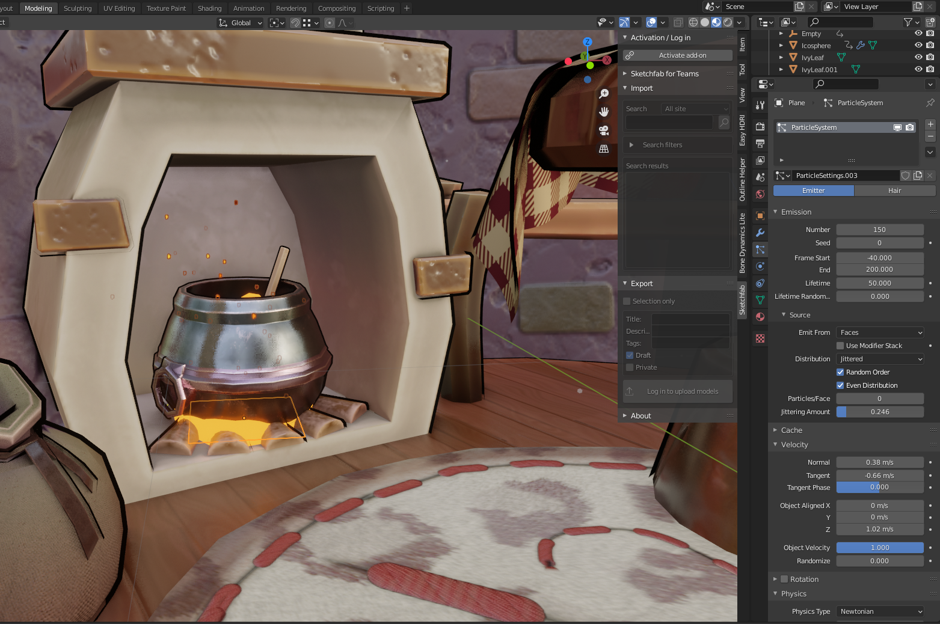Click the pan hand viewport gizmo
This screenshot has height=624, width=940.
(604, 112)
